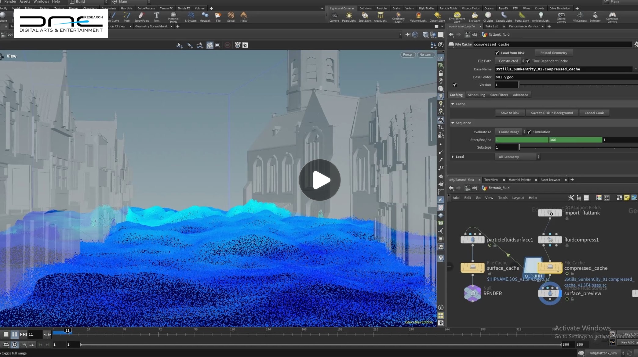Switch to the Save Filters tab

pyautogui.click(x=499, y=95)
